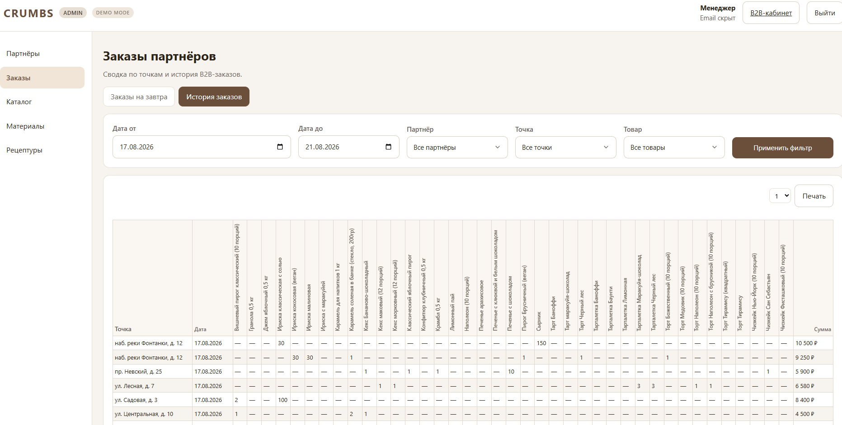
Task: Select row пр. Невский, д. 25
Action: pos(473,372)
